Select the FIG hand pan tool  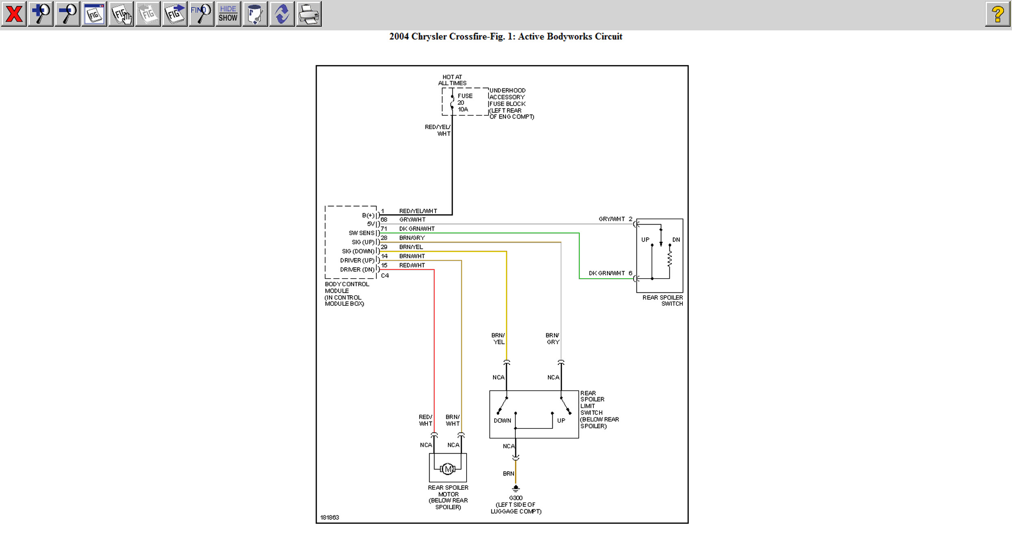click(x=121, y=14)
